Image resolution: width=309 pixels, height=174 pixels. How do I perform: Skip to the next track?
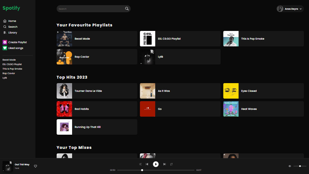pyautogui.click(x=164, y=164)
